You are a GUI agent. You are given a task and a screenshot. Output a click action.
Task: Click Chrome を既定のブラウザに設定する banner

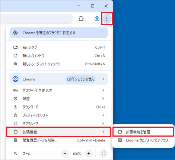pyautogui.click(x=59, y=33)
